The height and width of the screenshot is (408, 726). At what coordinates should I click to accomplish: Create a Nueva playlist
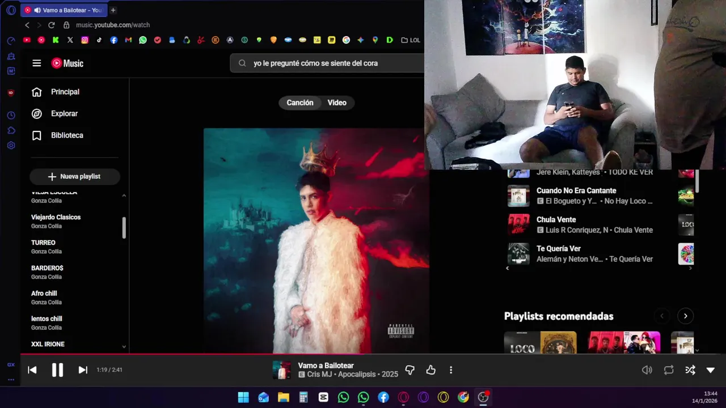point(75,176)
